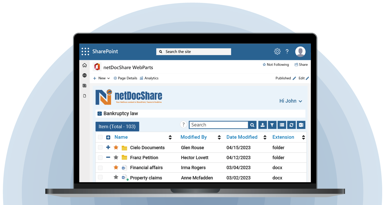Toggle favorite star for Cielo Documents
The height and width of the screenshot is (205, 385).
pyautogui.click(x=116, y=147)
